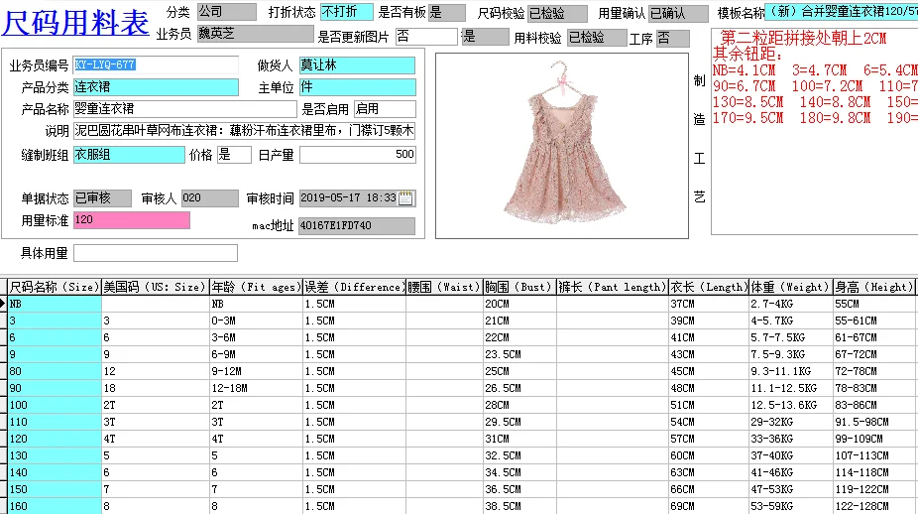Click the 是否更新图片 field 否
Screen dimensions: 918x514
(426, 37)
